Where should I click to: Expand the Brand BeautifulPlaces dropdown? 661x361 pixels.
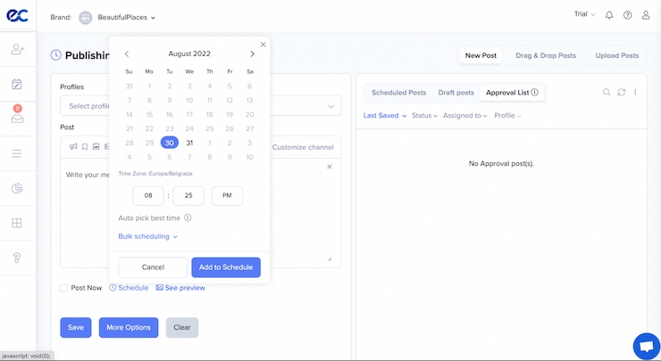(127, 17)
